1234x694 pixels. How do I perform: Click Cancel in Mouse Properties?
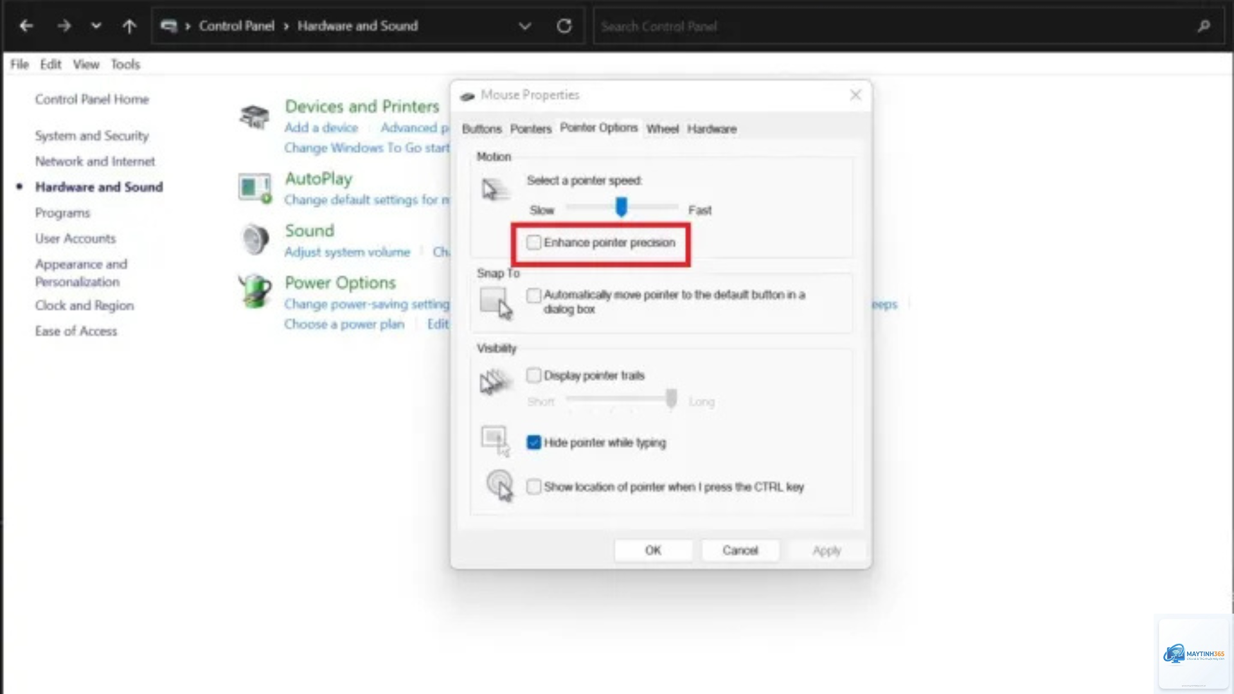(x=740, y=550)
